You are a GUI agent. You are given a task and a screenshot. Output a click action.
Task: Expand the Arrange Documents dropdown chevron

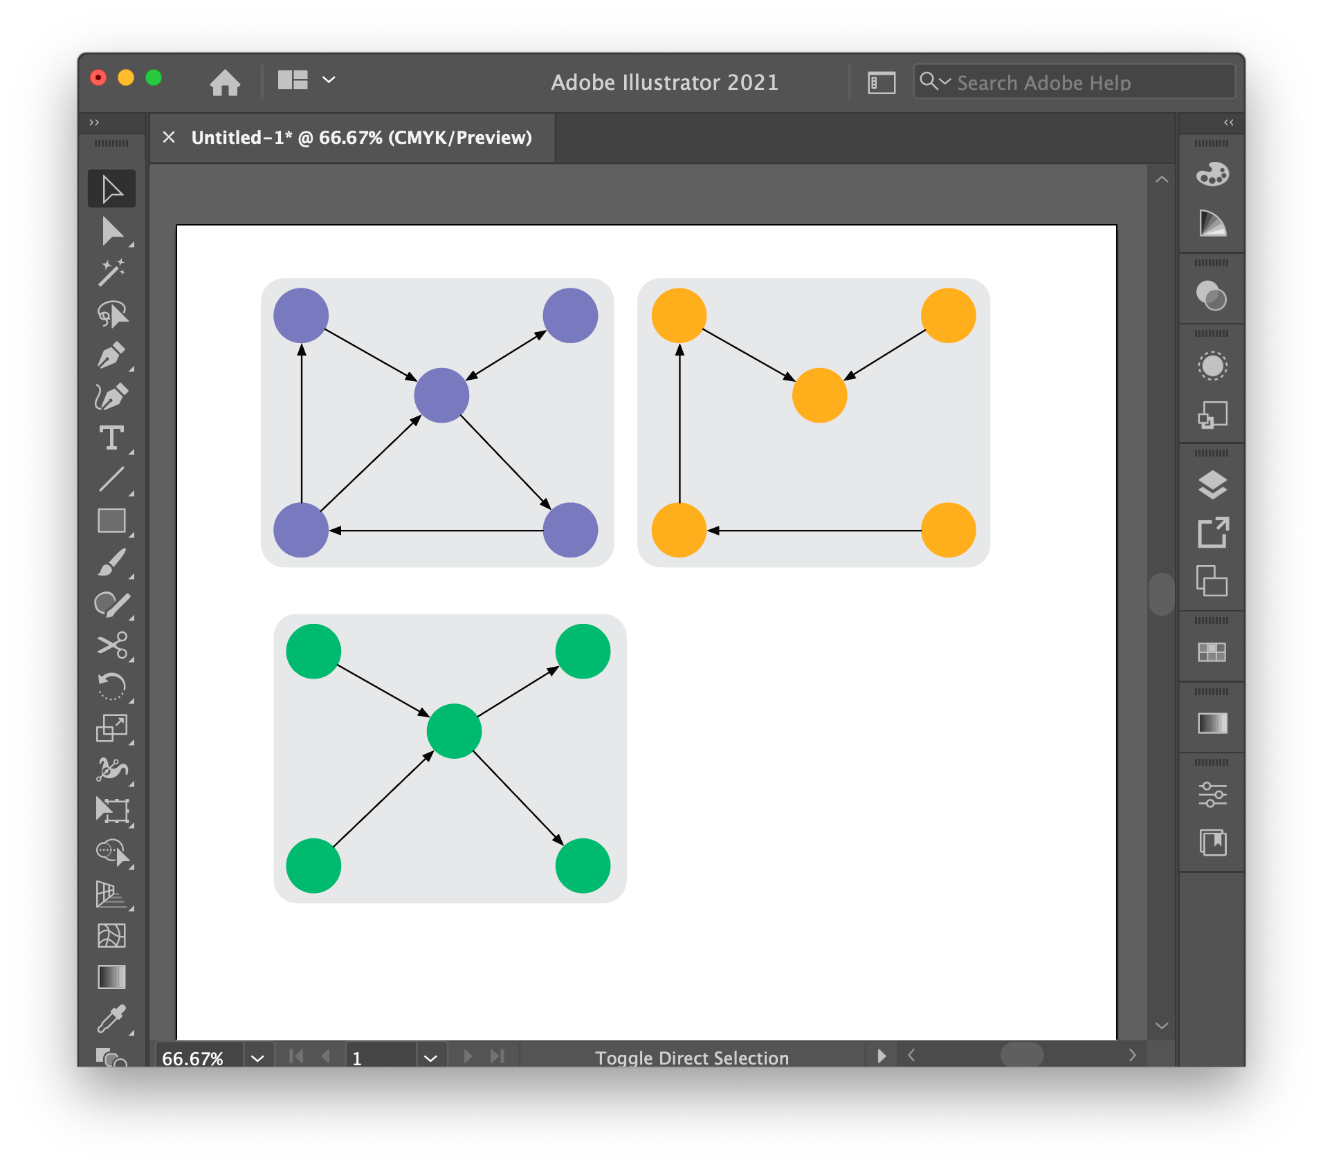[x=329, y=80]
